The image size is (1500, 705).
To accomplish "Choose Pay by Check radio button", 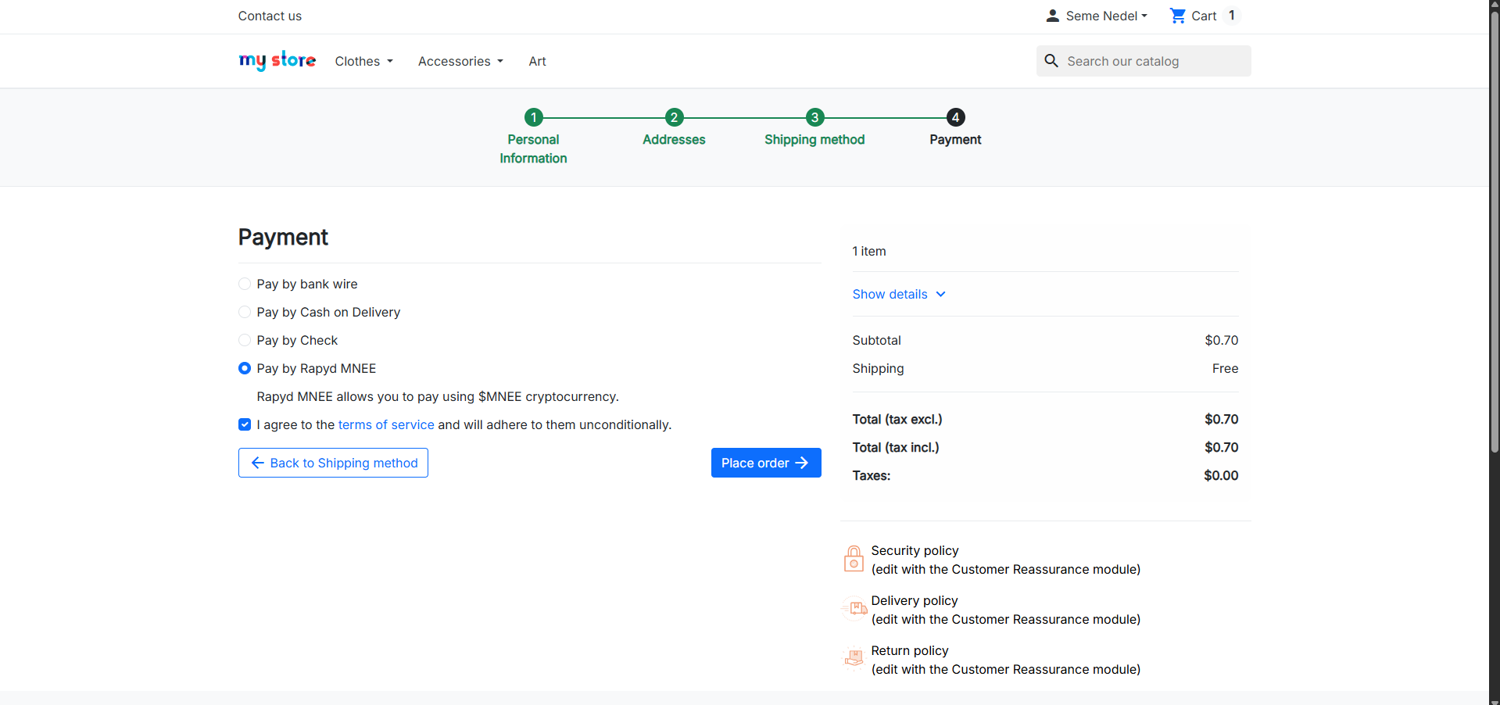I will point(245,340).
